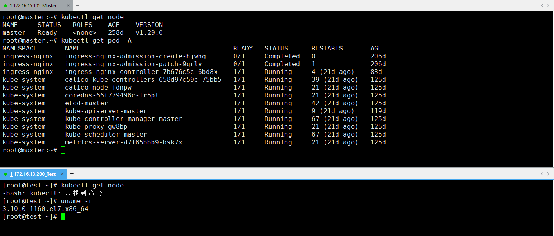Image resolution: width=554 pixels, height=236 pixels.
Task: Click the pod name 'calico-kube-controllers-658d97c59c-75bb5'
Action: point(143,80)
